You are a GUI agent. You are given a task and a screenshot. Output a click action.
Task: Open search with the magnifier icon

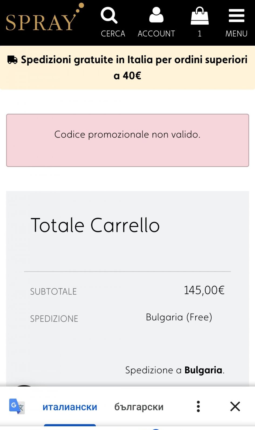tap(109, 15)
